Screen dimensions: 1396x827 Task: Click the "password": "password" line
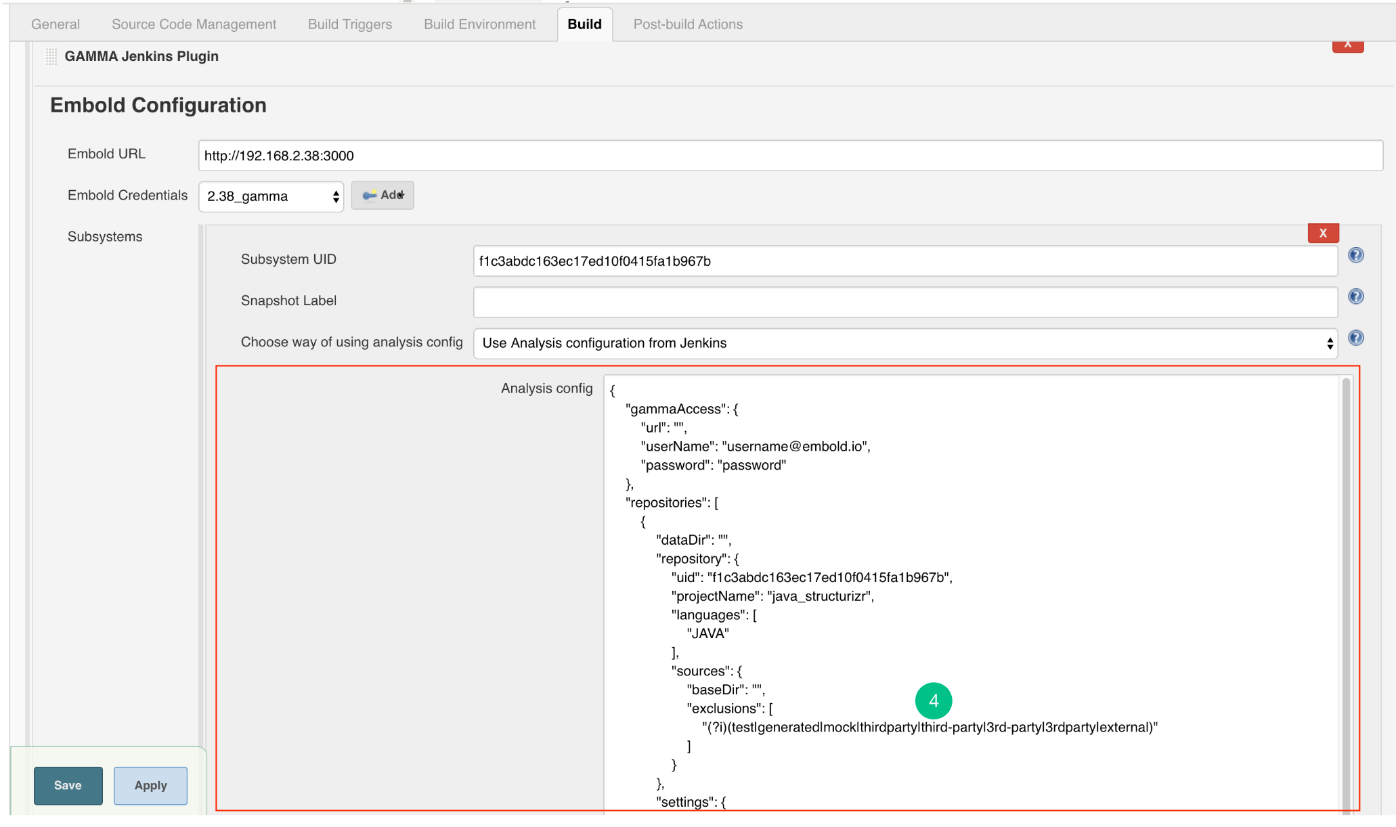click(x=714, y=466)
